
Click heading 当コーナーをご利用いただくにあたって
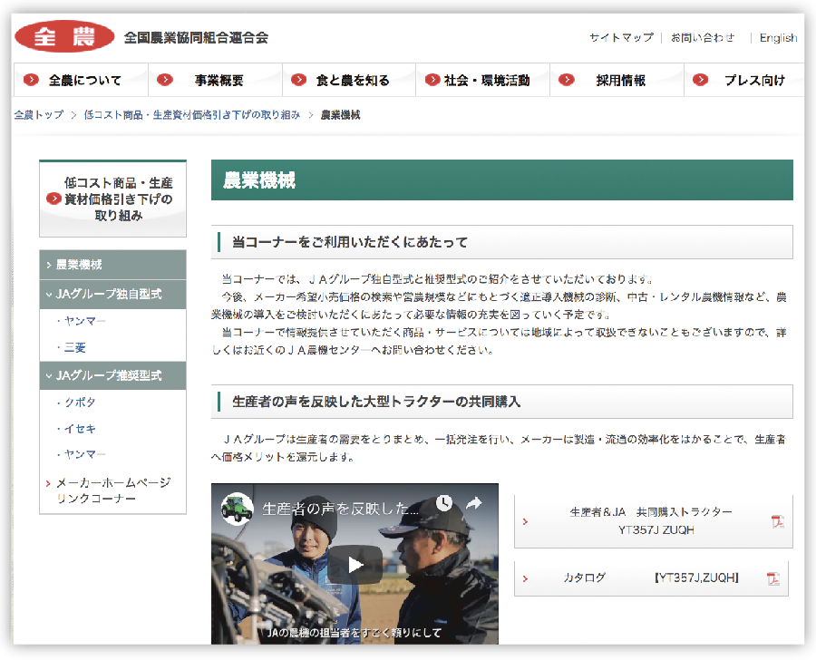[x=350, y=242]
